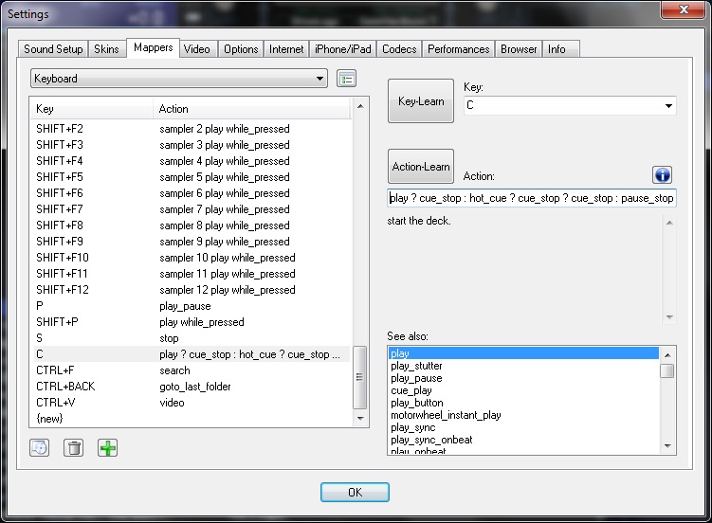Switch to the Sound Setup tab
The width and height of the screenshot is (712, 523).
pos(54,49)
